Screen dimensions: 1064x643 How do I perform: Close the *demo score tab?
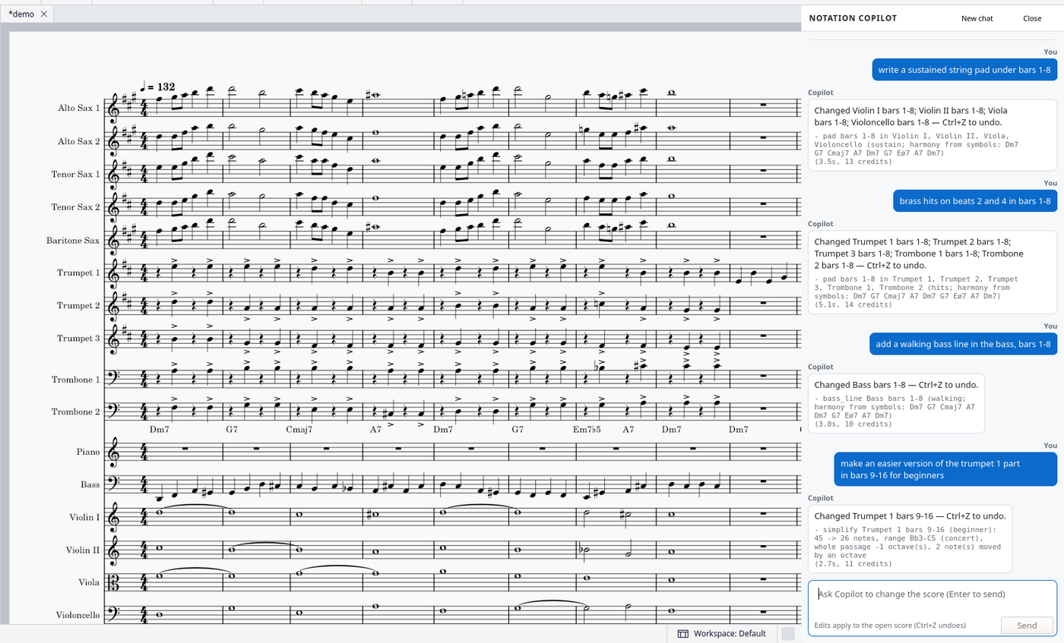[x=43, y=14]
